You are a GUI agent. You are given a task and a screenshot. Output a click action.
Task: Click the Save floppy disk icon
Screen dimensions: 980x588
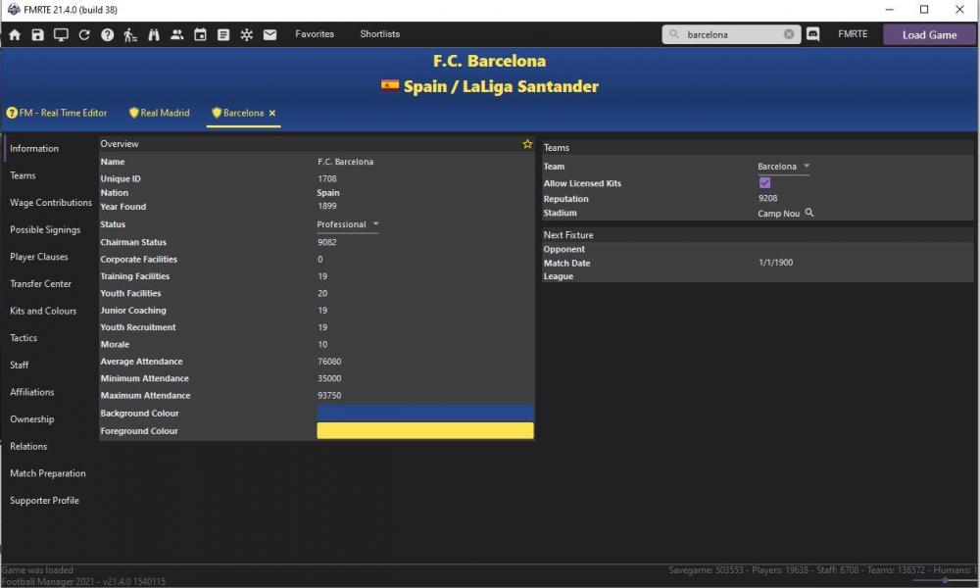[38, 35]
